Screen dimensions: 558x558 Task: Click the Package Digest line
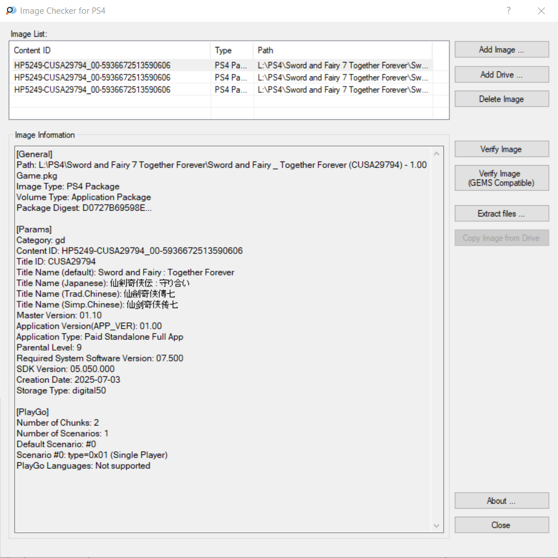[84, 208]
